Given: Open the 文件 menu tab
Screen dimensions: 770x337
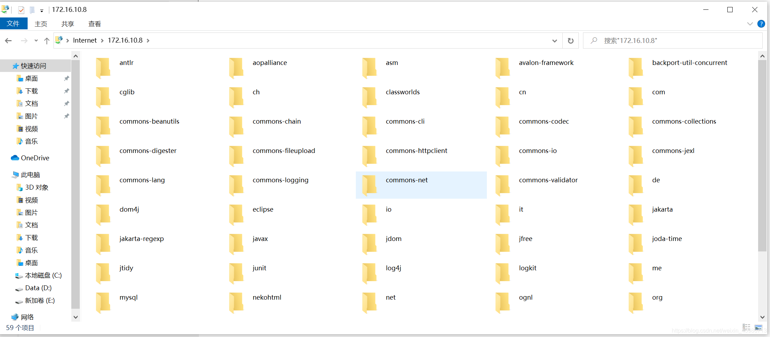Looking at the screenshot, I should click(13, 23).
